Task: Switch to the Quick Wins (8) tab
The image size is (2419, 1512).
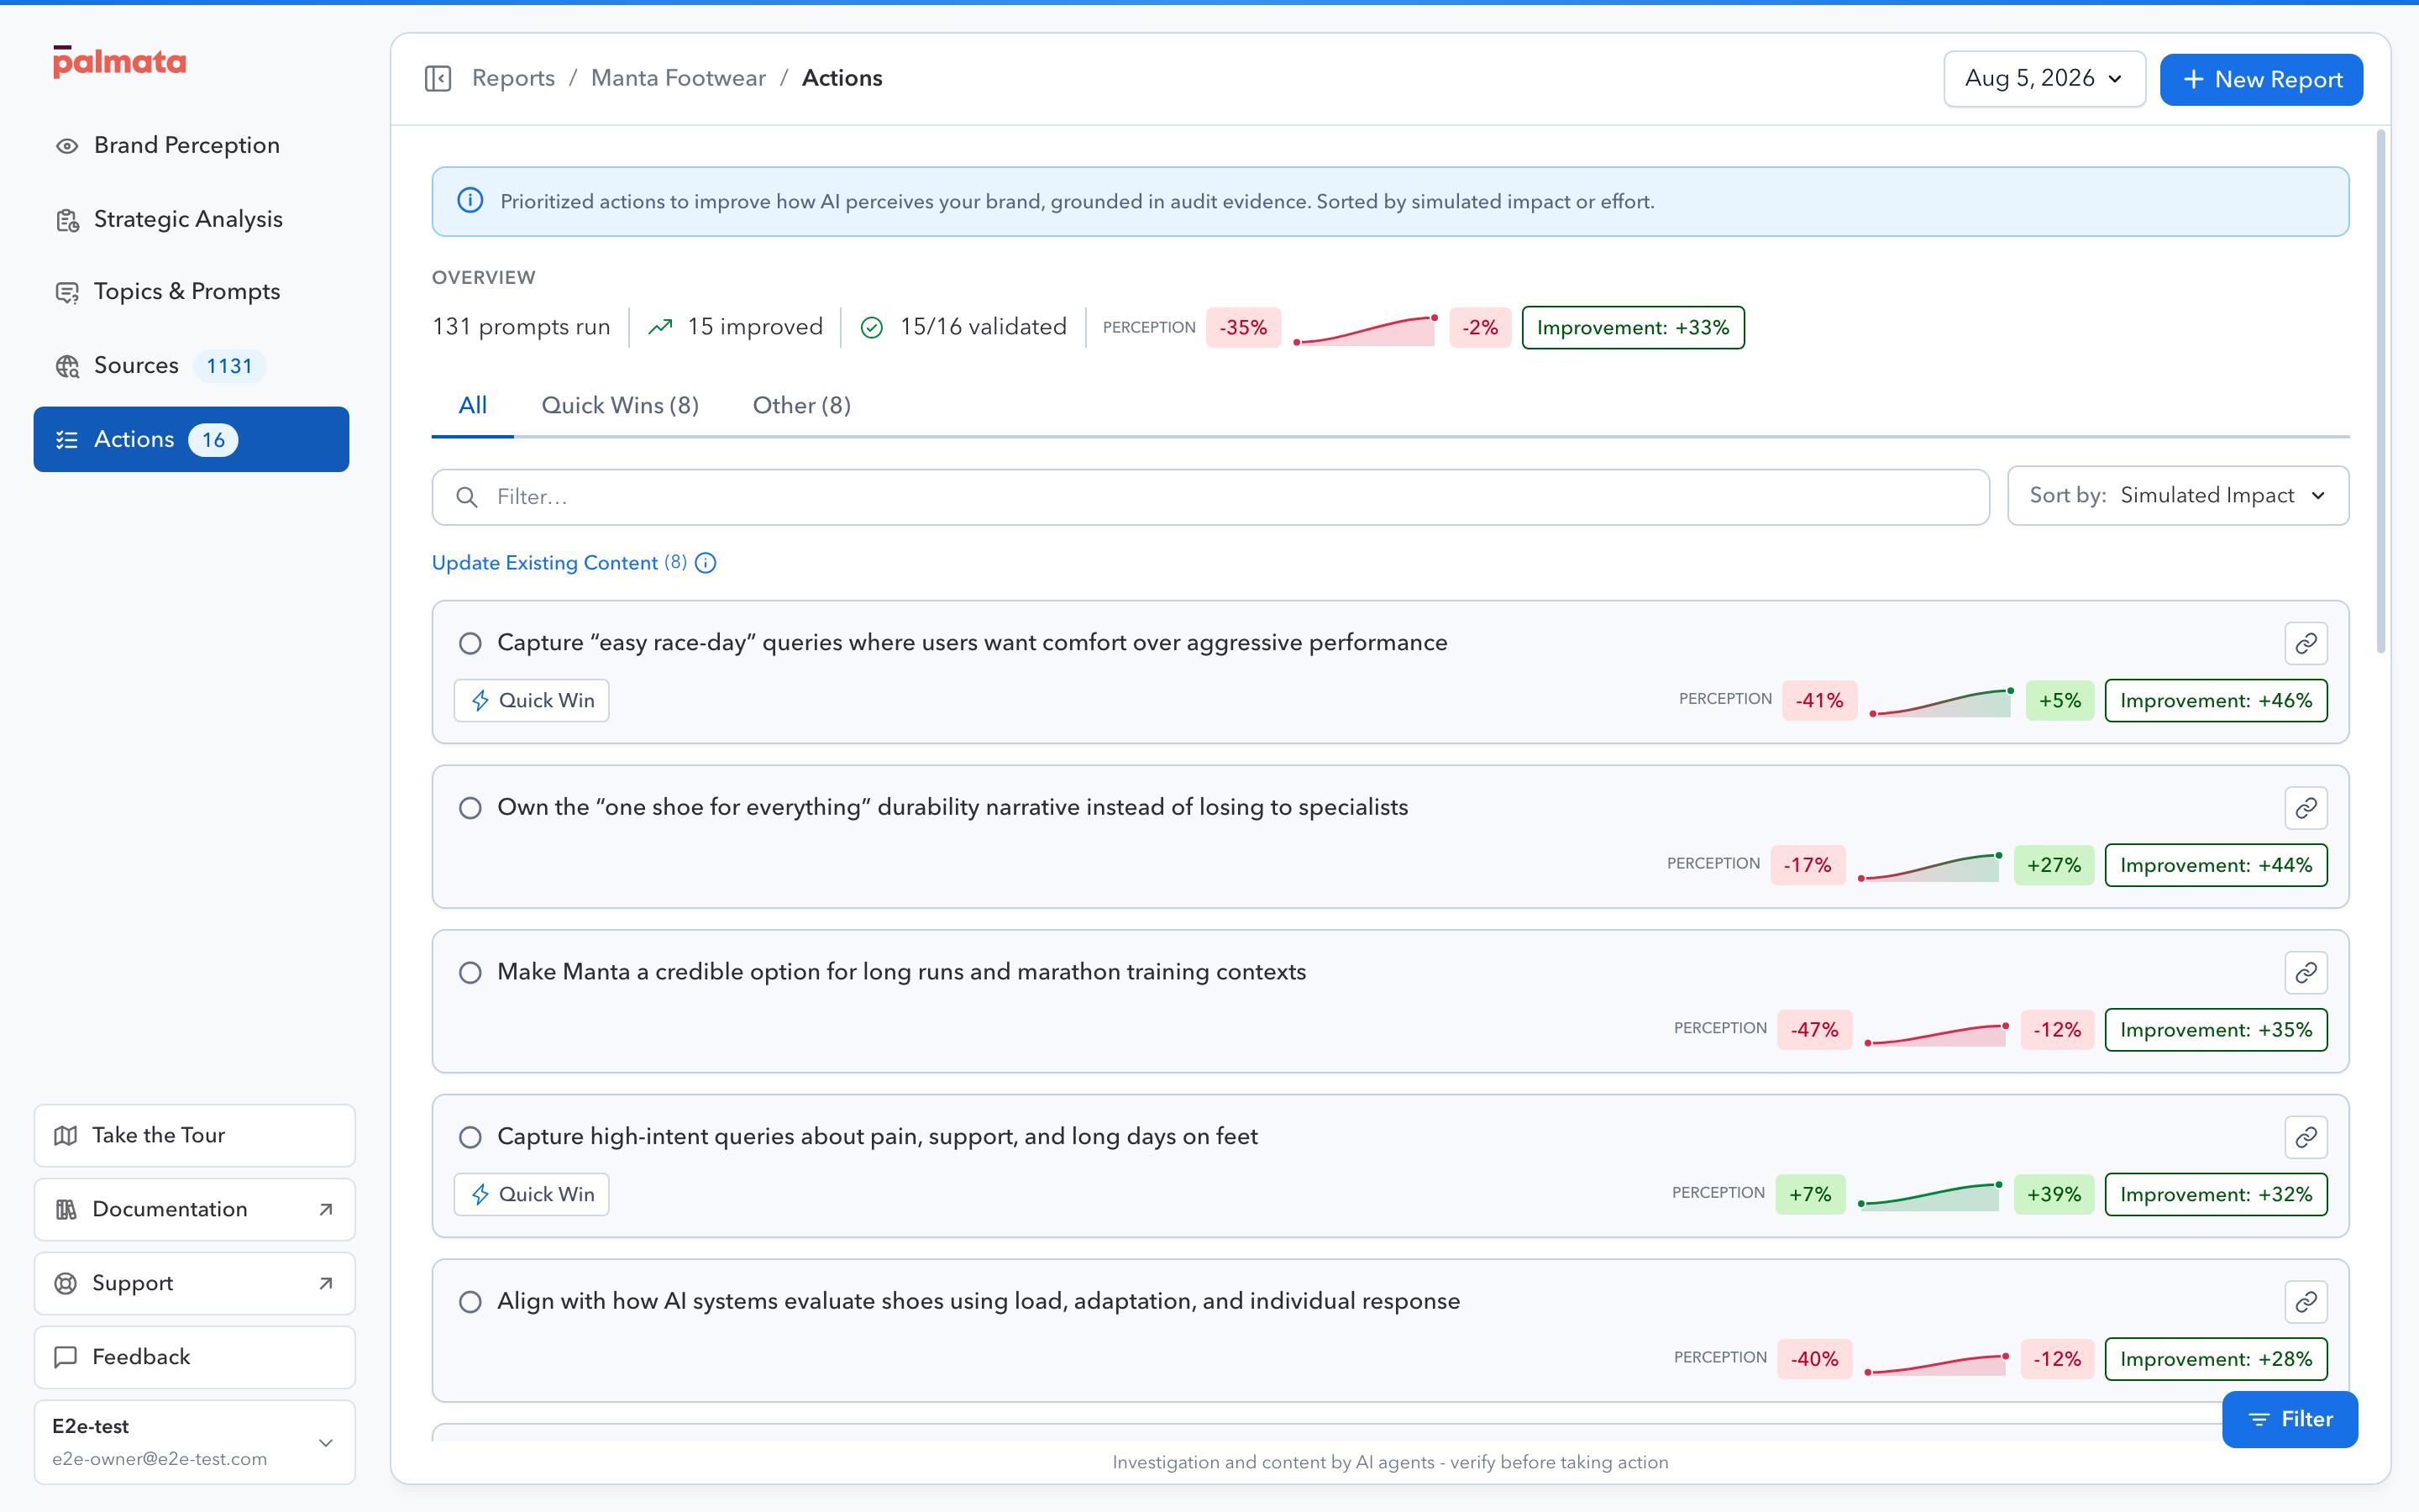Action: click(x=620, y=406)
